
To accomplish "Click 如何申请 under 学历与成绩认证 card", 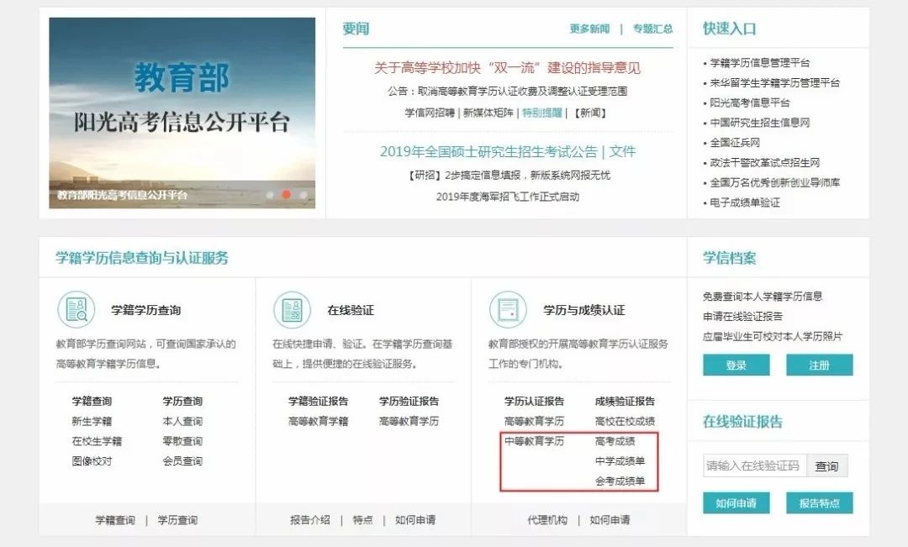I will [x=610, y=520].
